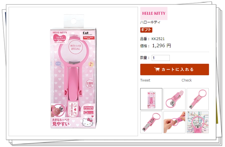Click the 1,296 円 price text

click(x=161, y=46)
